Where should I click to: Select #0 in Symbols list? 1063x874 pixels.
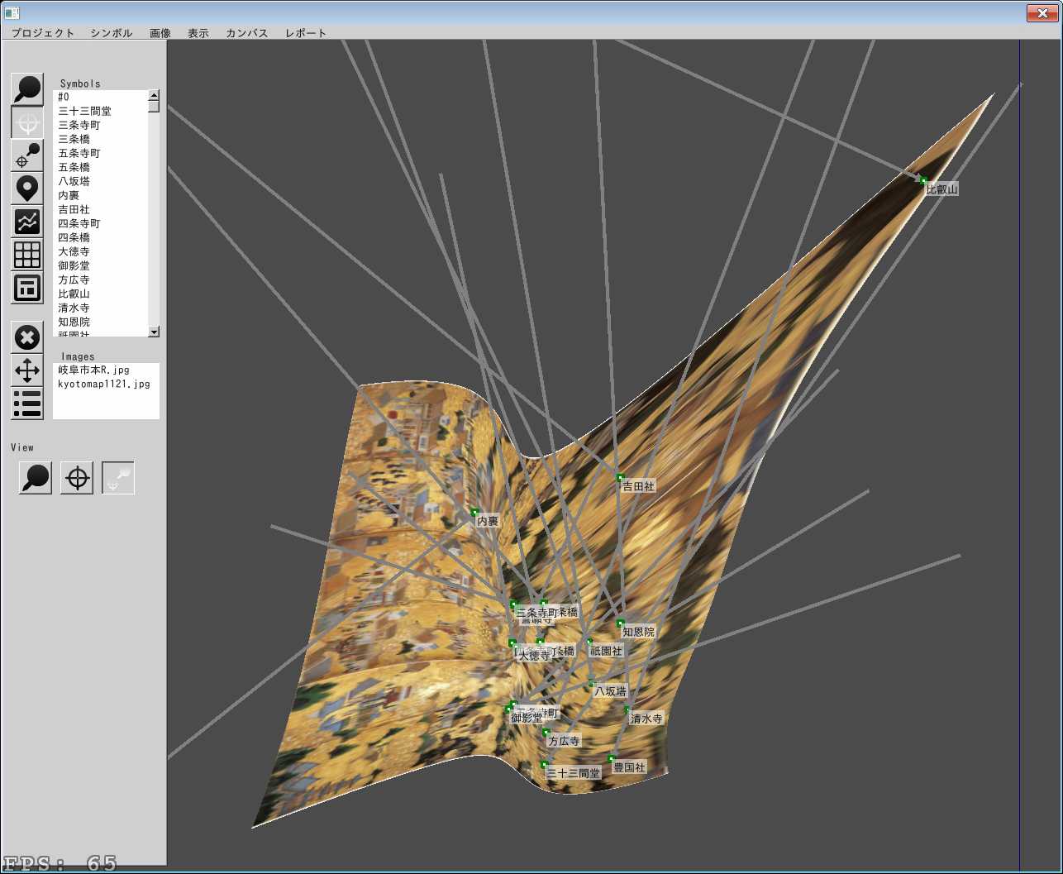[100, 97]
